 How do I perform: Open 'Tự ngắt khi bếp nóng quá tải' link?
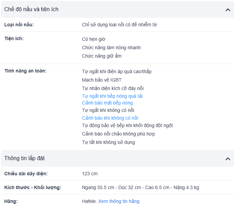coord(112,96)
